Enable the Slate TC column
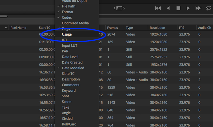 (x=77, y=74)
